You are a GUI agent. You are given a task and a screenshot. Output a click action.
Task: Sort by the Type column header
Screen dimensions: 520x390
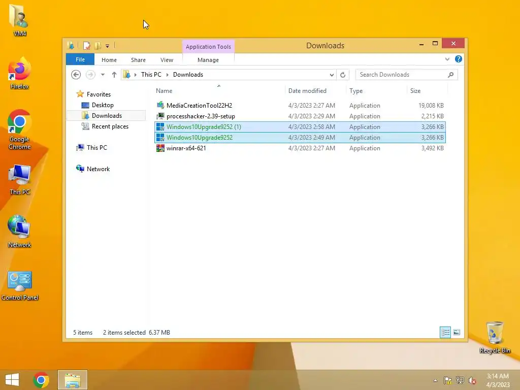click(376, 91)
